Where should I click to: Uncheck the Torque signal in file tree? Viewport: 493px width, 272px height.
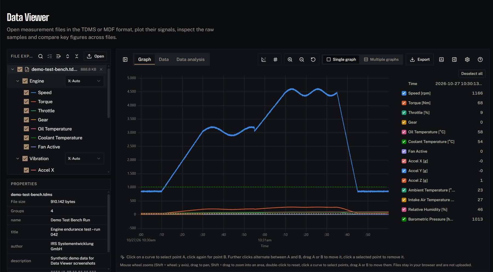tap(26, 102)
